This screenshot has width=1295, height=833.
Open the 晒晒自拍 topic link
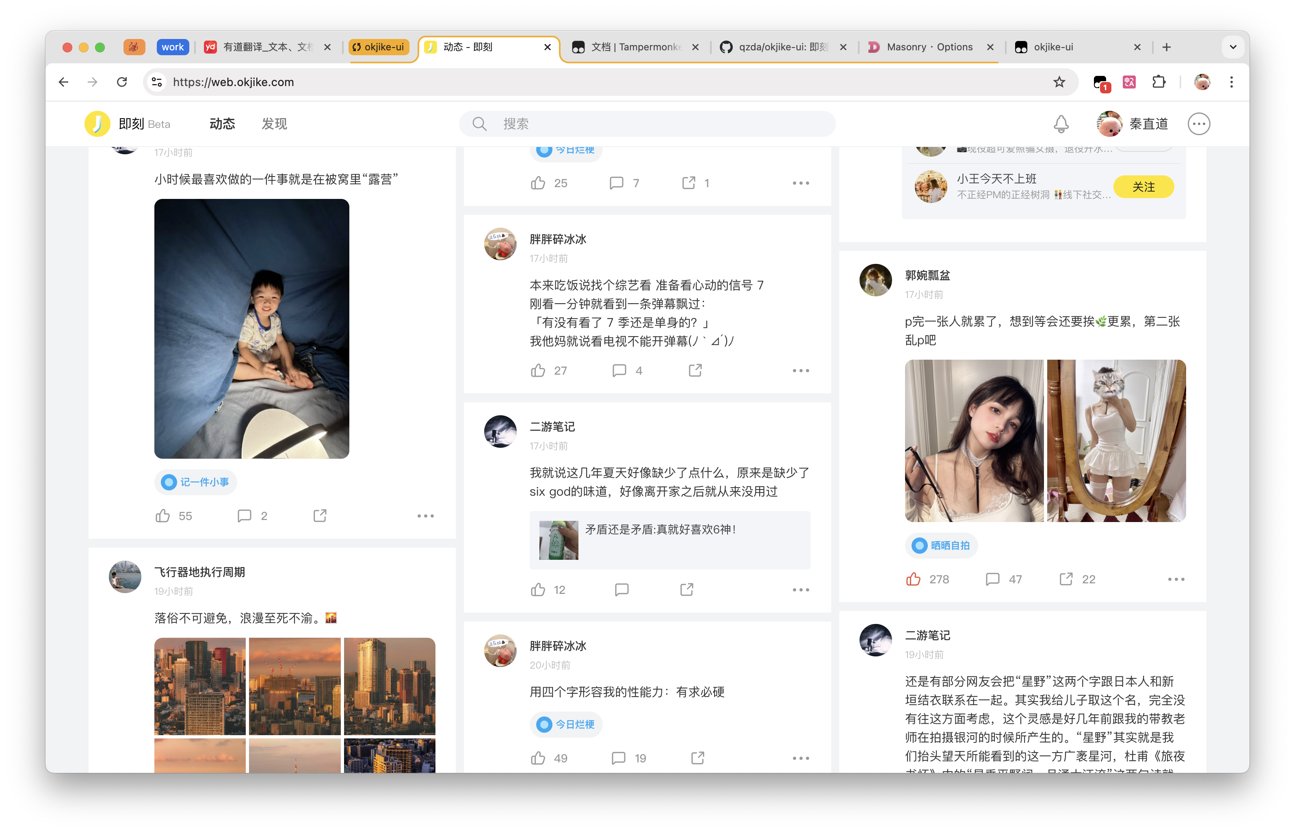click(x=941, y=545)
